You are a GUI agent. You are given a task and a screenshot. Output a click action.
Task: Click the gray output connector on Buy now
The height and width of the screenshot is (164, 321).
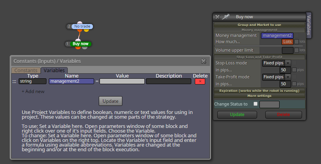point(84,47)
